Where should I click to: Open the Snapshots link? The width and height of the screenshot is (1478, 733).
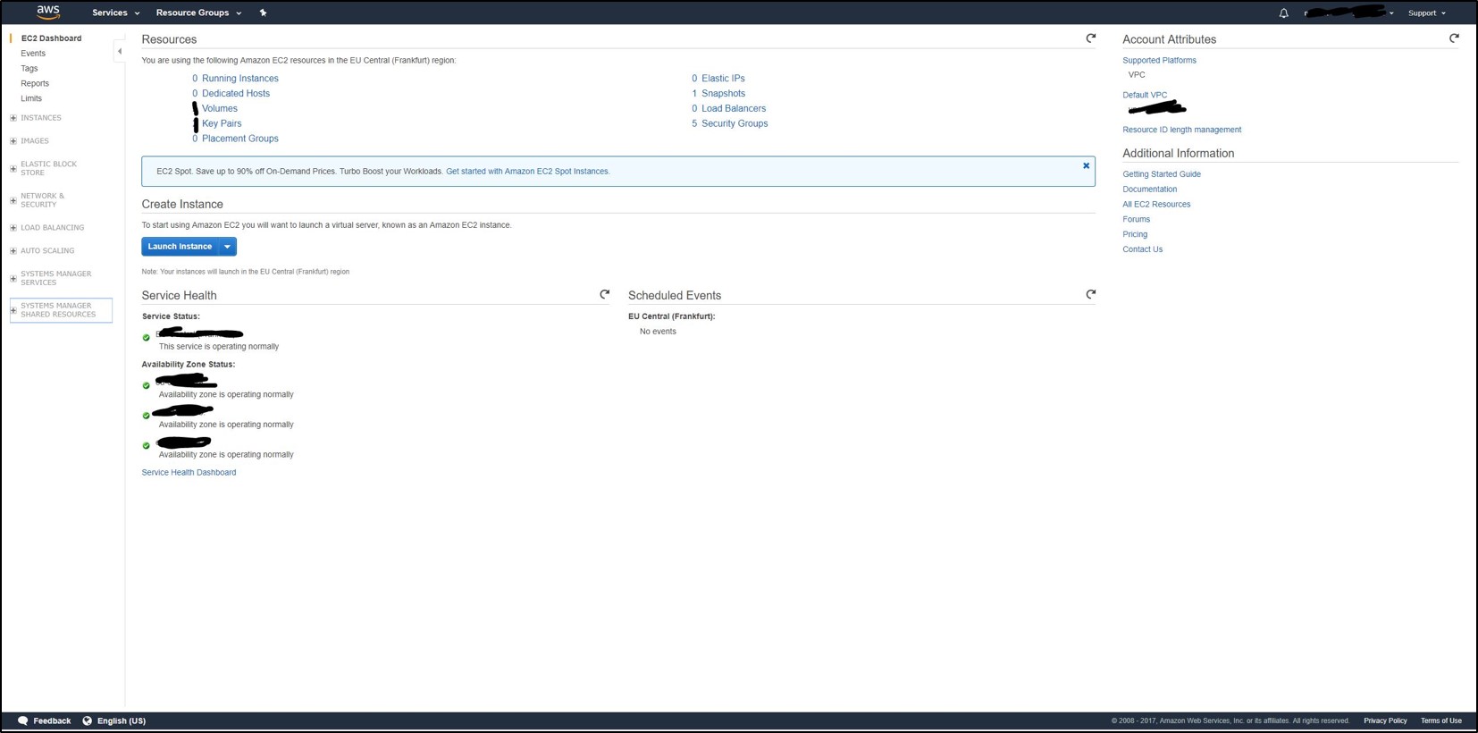click(x=723, y=94)
